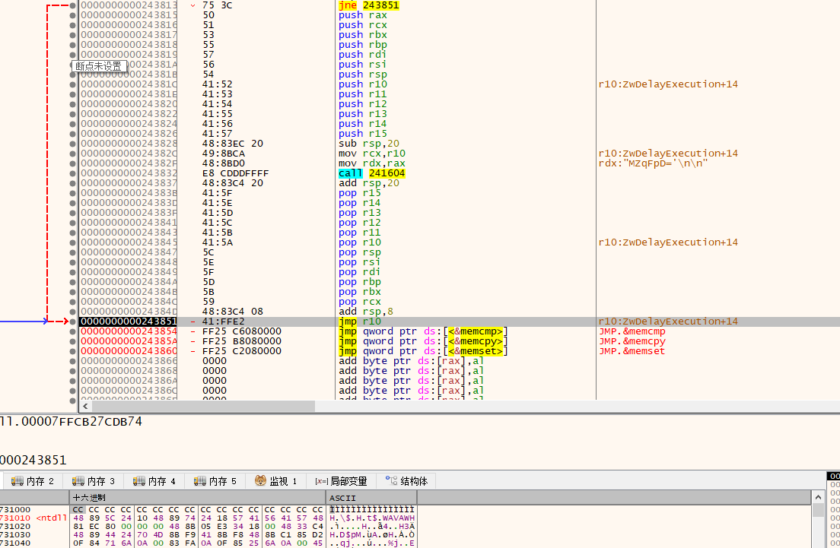Toggle breakpoint dot on the jne 243851 line

pos(73,5)
